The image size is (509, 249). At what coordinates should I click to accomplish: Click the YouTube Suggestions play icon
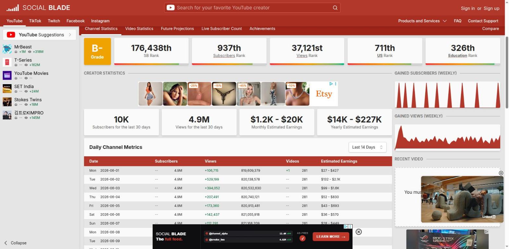(11, 35)
